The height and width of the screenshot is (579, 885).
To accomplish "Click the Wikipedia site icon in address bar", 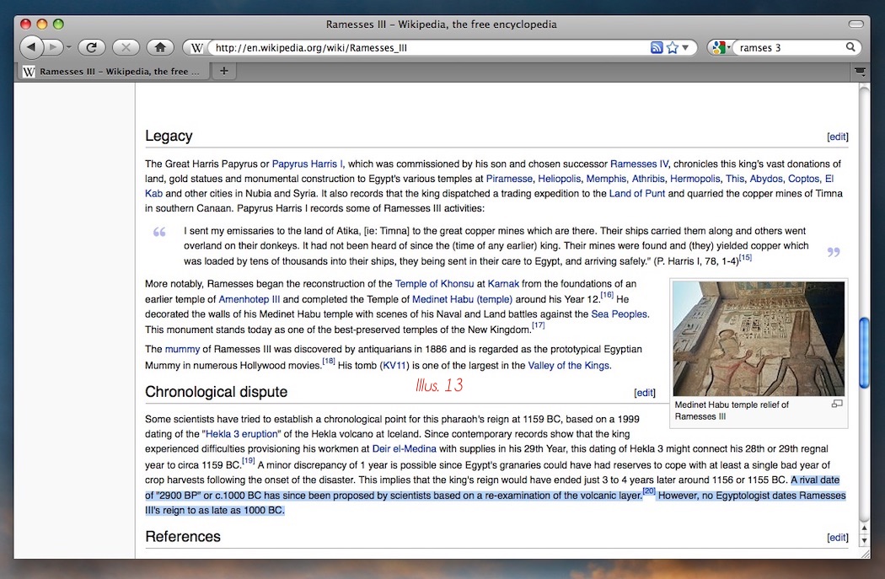I will (x=196, y=48).
